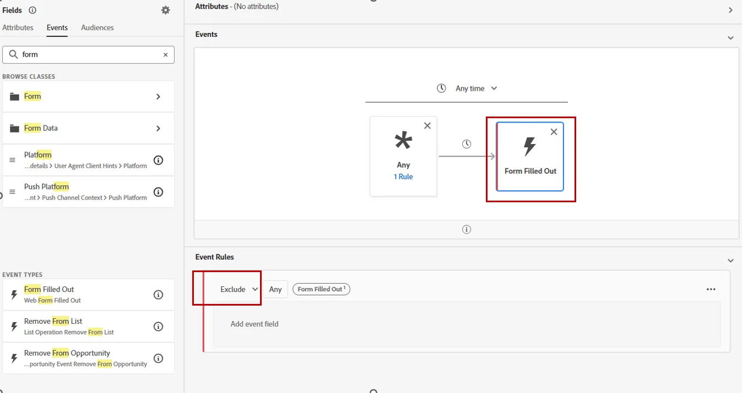The height and width of the screenshot is (393, 742).
Task: Select the Form Filled Out lightning card
Action: (530, 157)
